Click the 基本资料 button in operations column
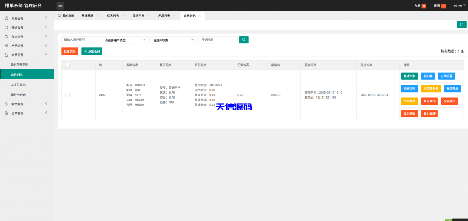The height and width of the screenshot is (221, 468). [x=409, y=76]
